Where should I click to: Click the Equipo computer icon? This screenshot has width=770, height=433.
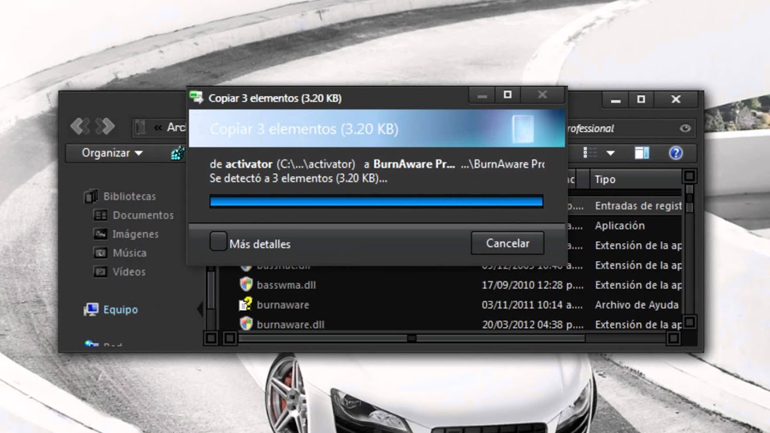coord(91,310)
